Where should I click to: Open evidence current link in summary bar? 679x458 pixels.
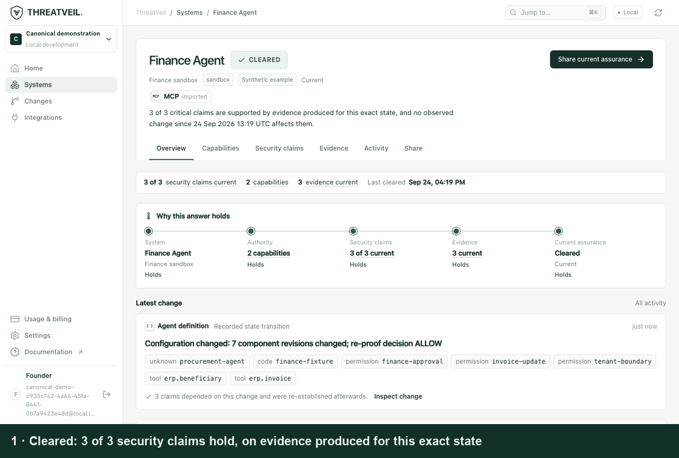point(332,182)
